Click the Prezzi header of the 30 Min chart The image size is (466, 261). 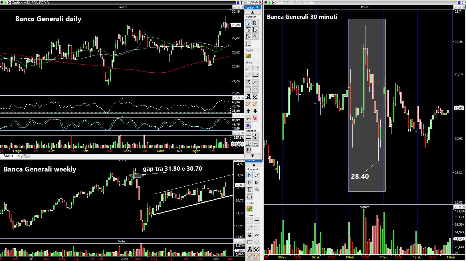point(365,7)
